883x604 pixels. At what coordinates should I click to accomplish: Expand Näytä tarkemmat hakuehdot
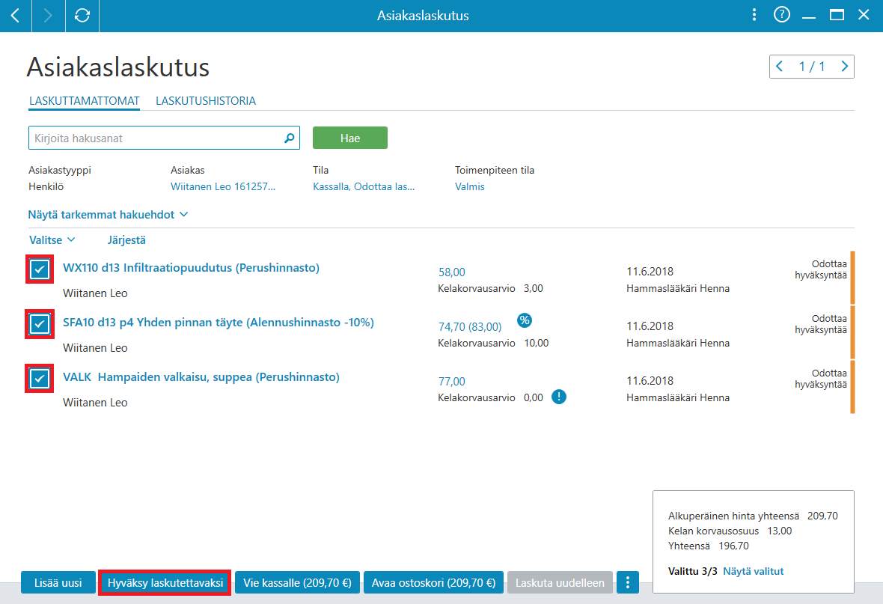coord(108,215)
